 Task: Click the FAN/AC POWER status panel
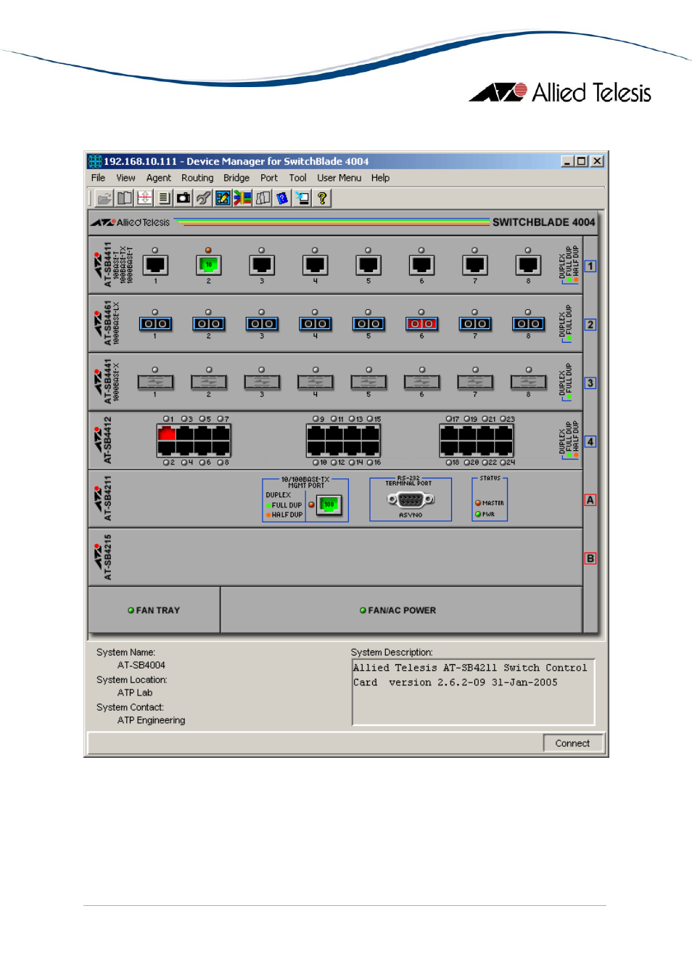[401, 611]
